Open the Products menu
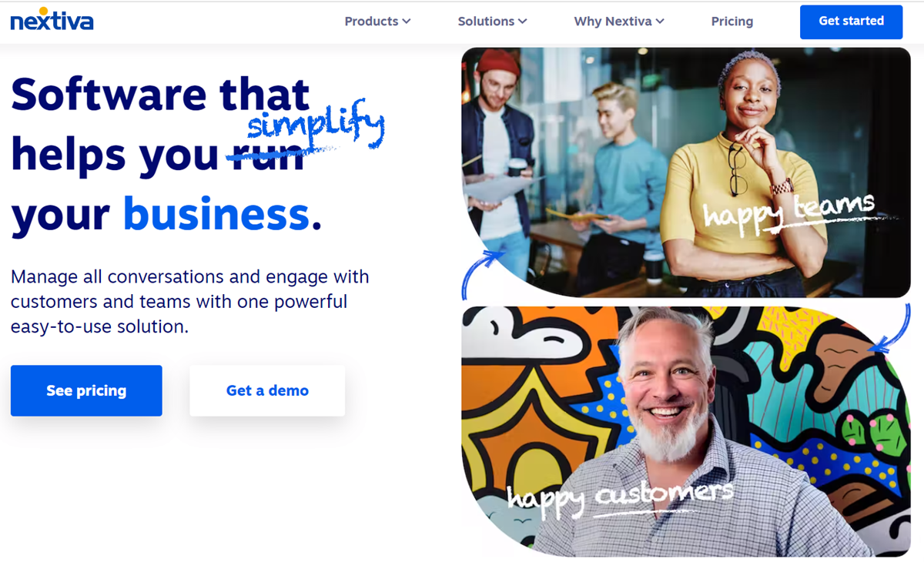Viewport: 924px width, 562px height. click(x=377, y=22)
